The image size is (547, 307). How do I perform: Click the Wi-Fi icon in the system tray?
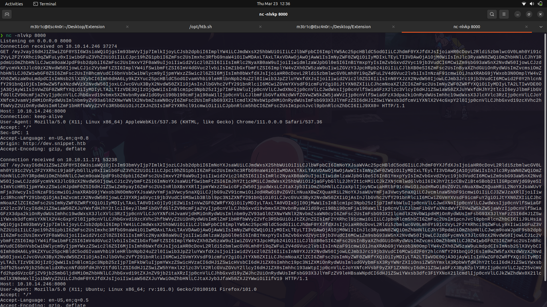pyautogui.click(x=524, y=4)
